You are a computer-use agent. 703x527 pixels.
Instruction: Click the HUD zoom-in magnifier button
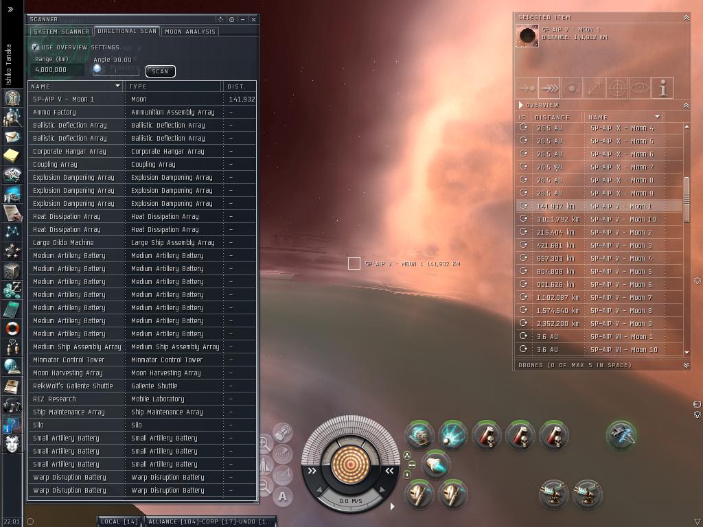[264, 444]
